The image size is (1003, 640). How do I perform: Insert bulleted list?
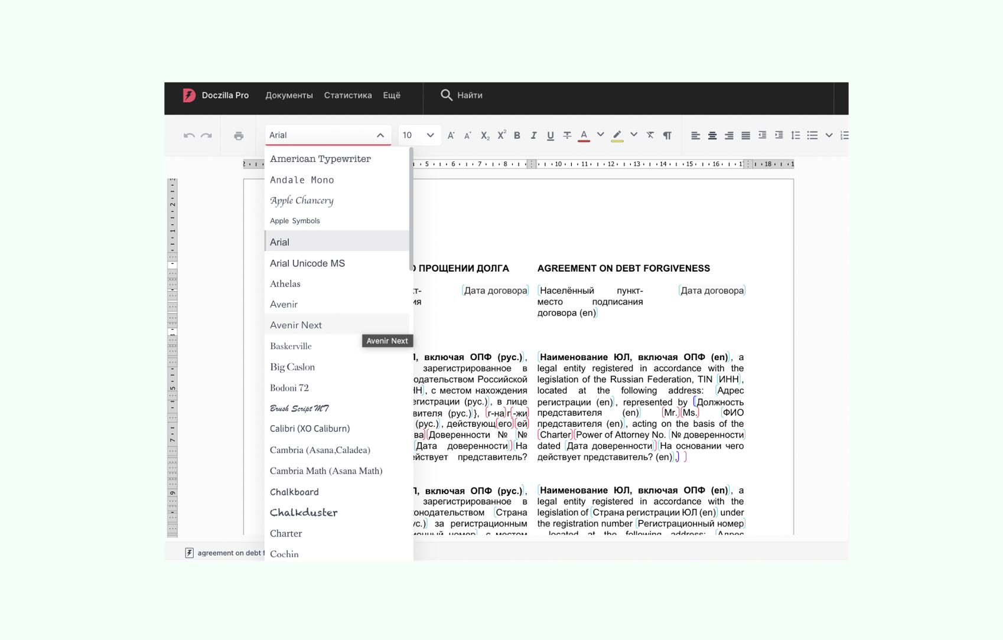[812, 135]
